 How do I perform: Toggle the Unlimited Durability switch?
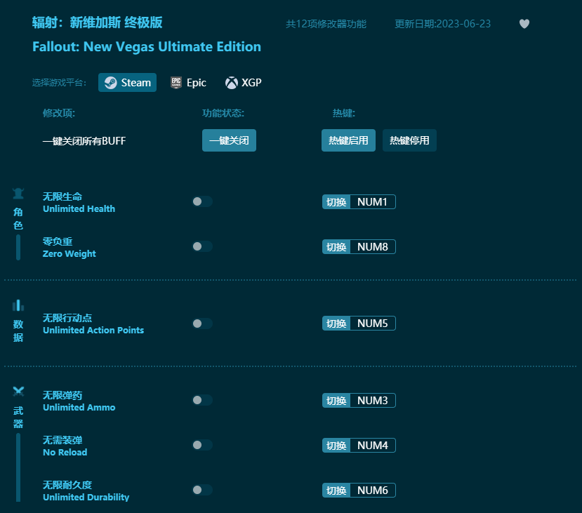202,490
